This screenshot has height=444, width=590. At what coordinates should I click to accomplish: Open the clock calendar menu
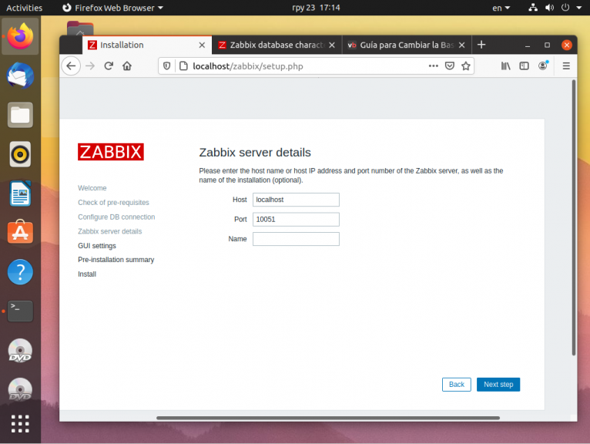tap(316, 8)
